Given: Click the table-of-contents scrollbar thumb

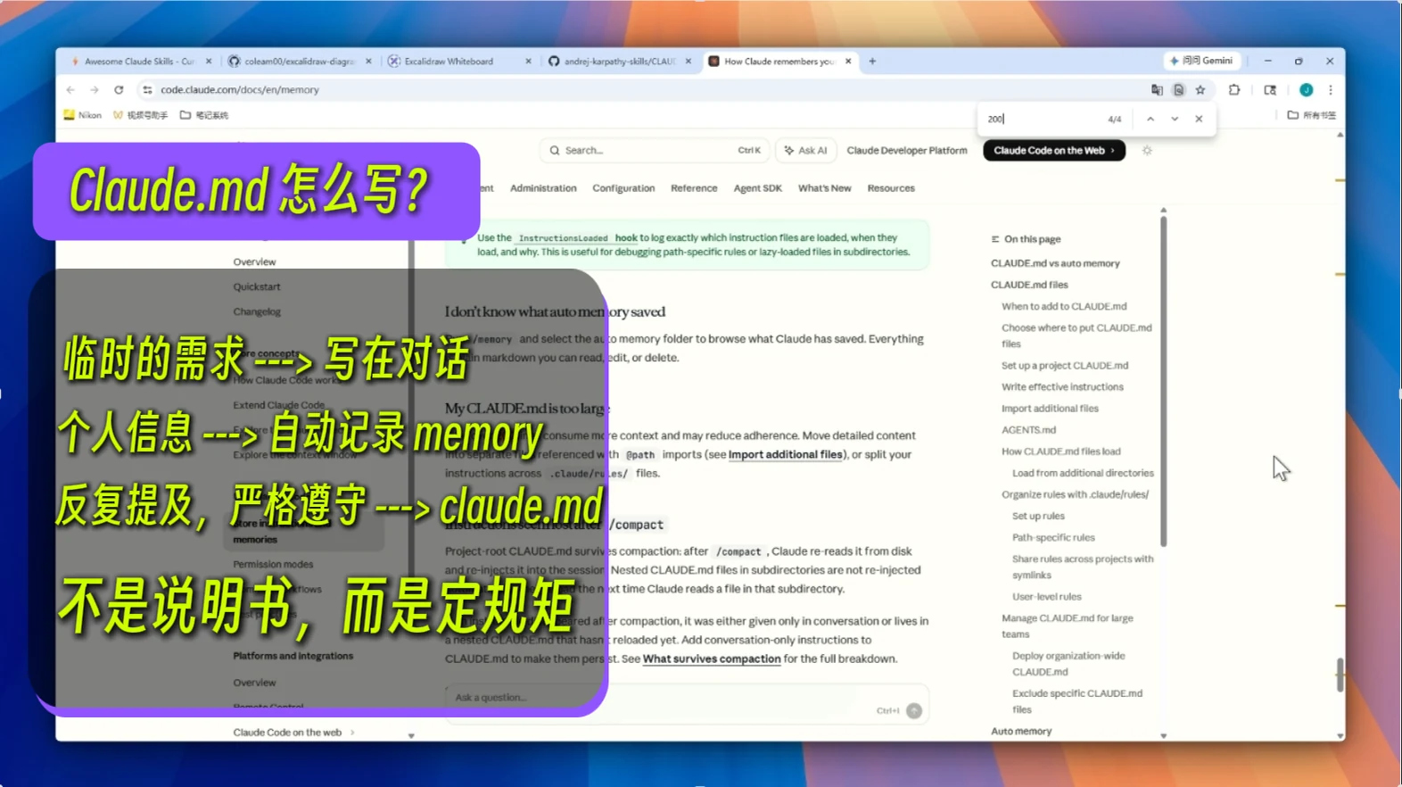Looking at the screenshot, I should point(1163,380).
